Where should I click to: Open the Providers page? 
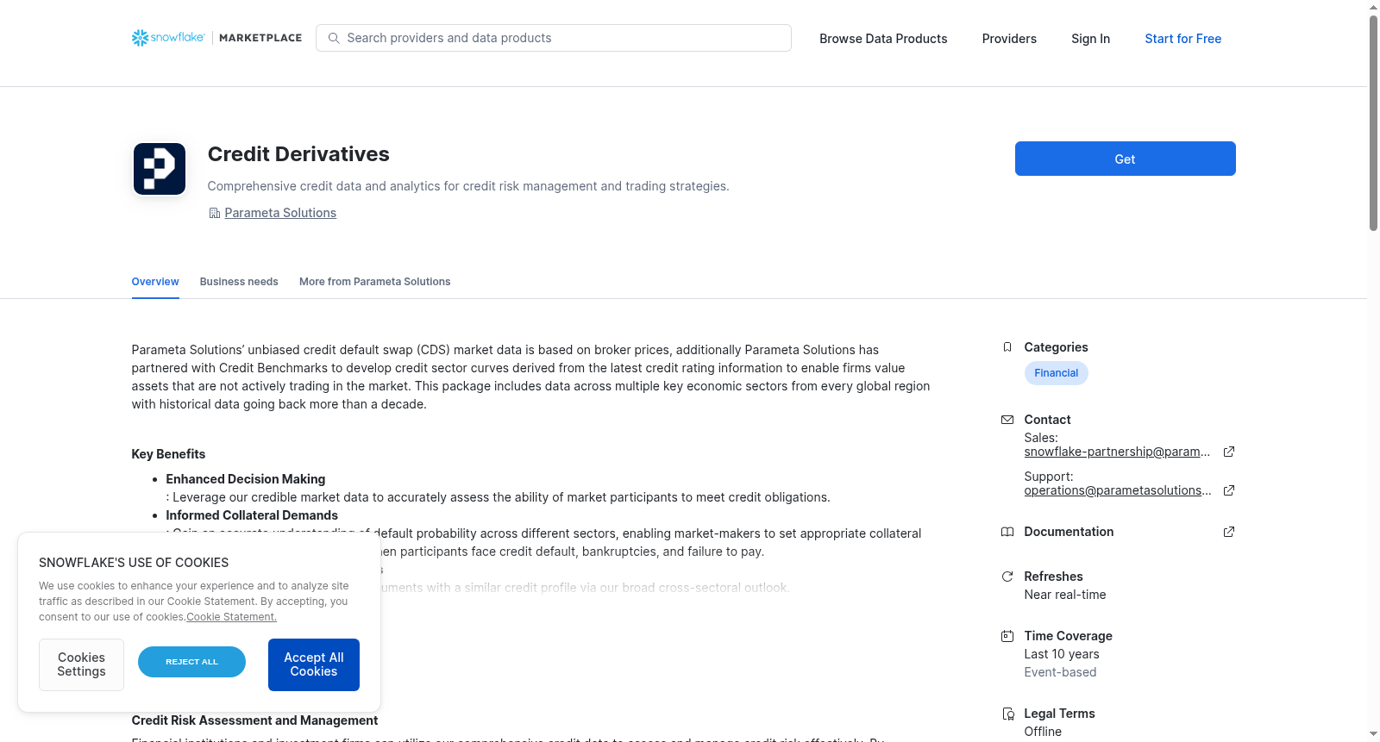[1009, 39]
